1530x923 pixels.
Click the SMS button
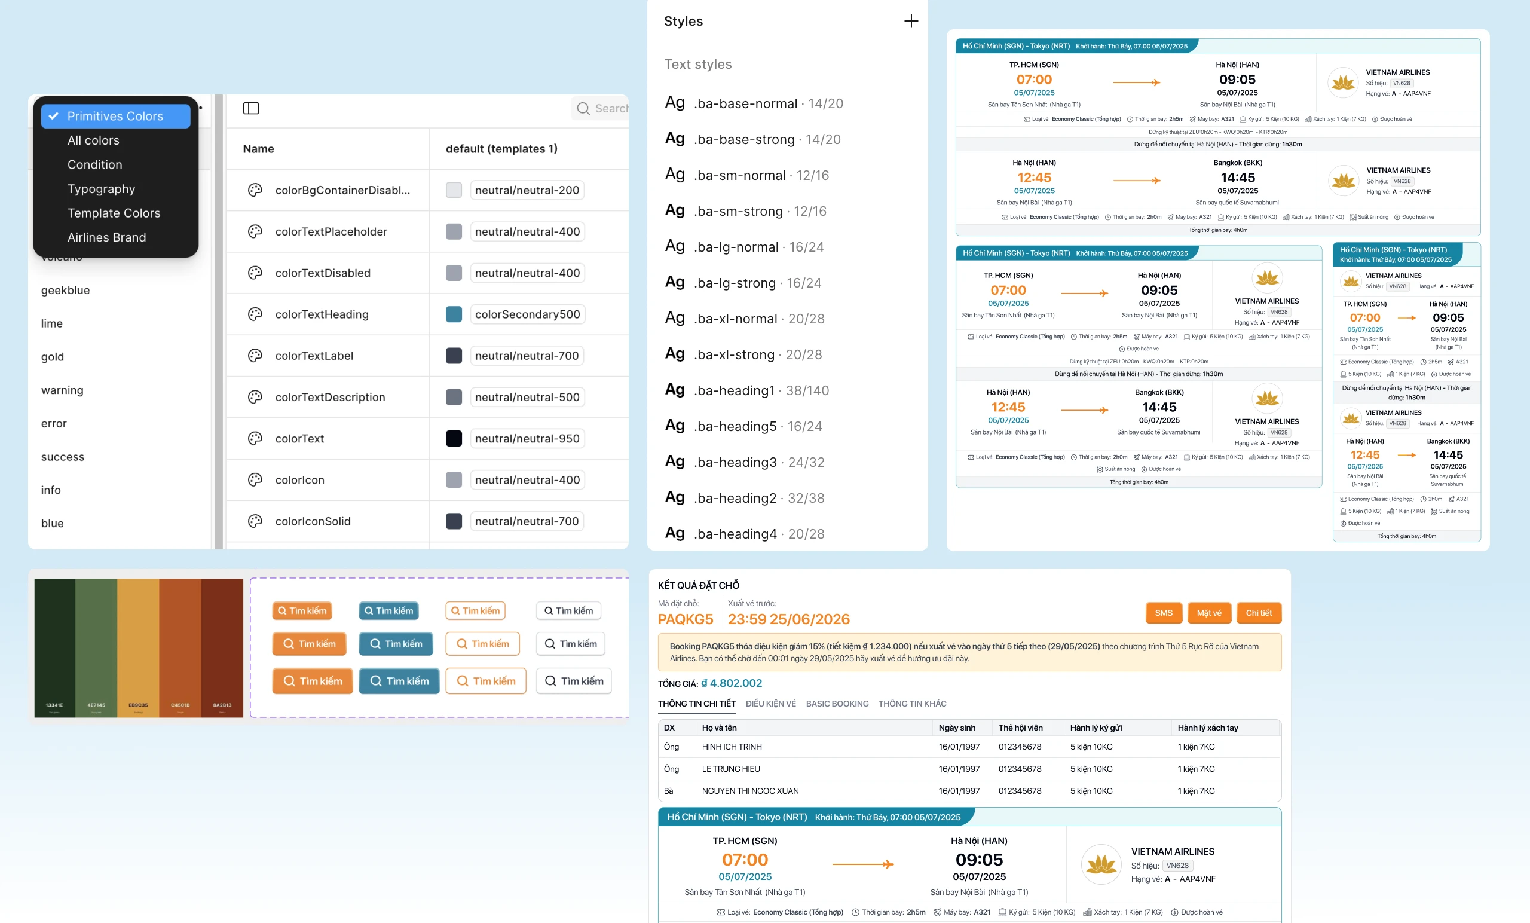tap(1163, 613)
